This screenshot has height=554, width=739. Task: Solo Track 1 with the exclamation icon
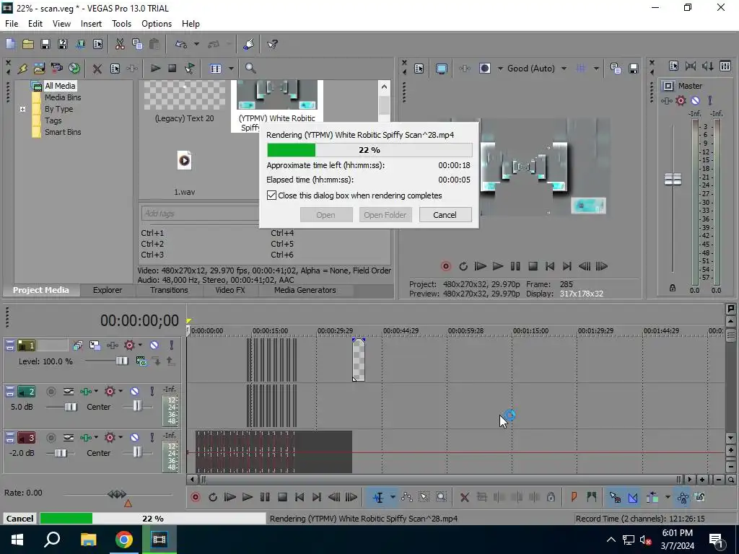click(x=172, y=346)
